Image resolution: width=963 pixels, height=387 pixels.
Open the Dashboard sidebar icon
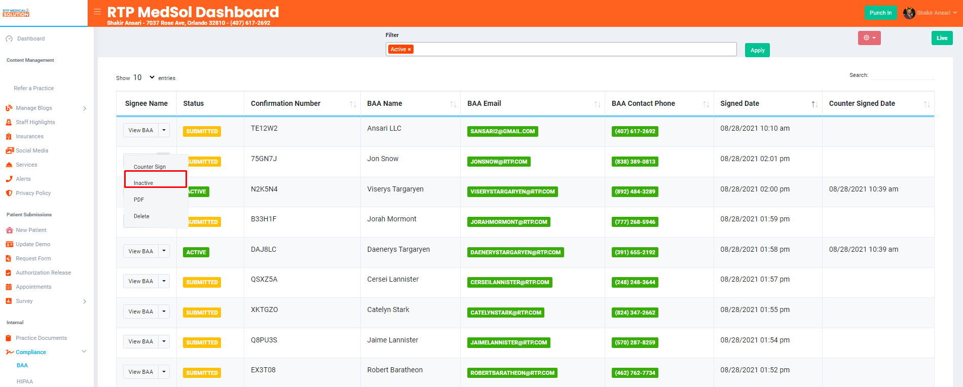(9, 38)
